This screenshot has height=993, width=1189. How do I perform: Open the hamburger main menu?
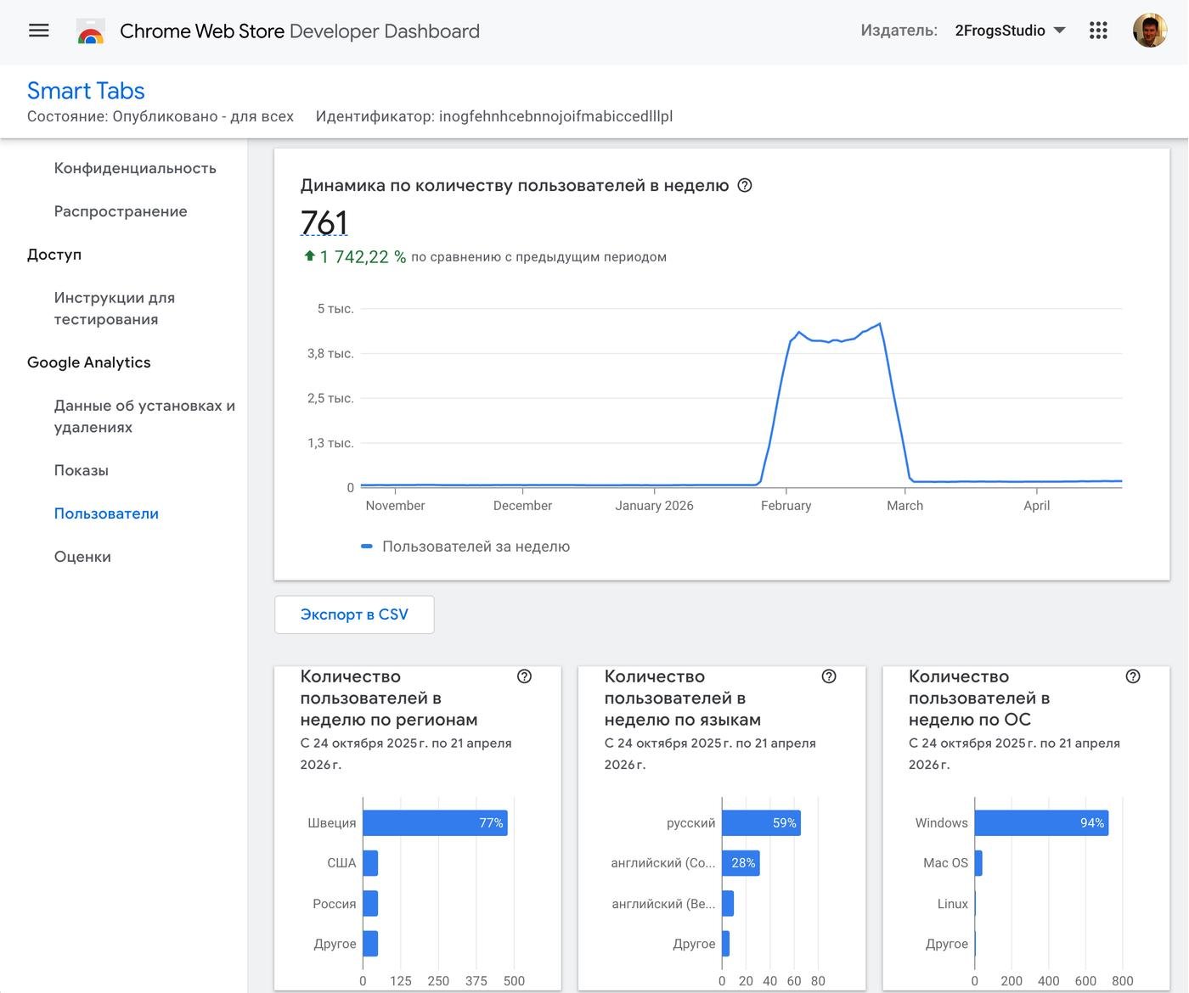tap(39, 31)
